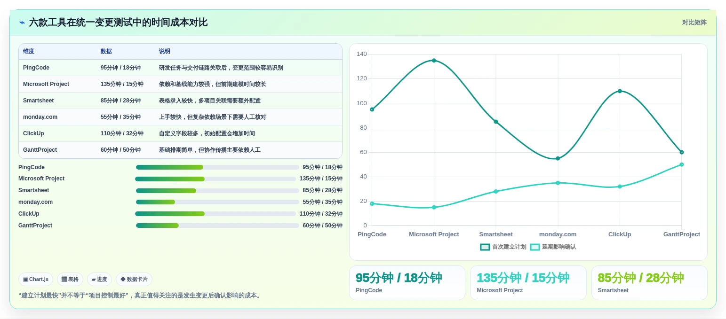
Task: Select the ClickUp table row name
Action: coord(33,133)
